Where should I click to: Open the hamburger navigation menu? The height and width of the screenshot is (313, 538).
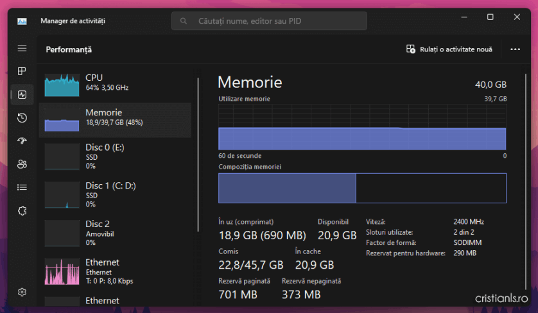[x=22, y=48]
